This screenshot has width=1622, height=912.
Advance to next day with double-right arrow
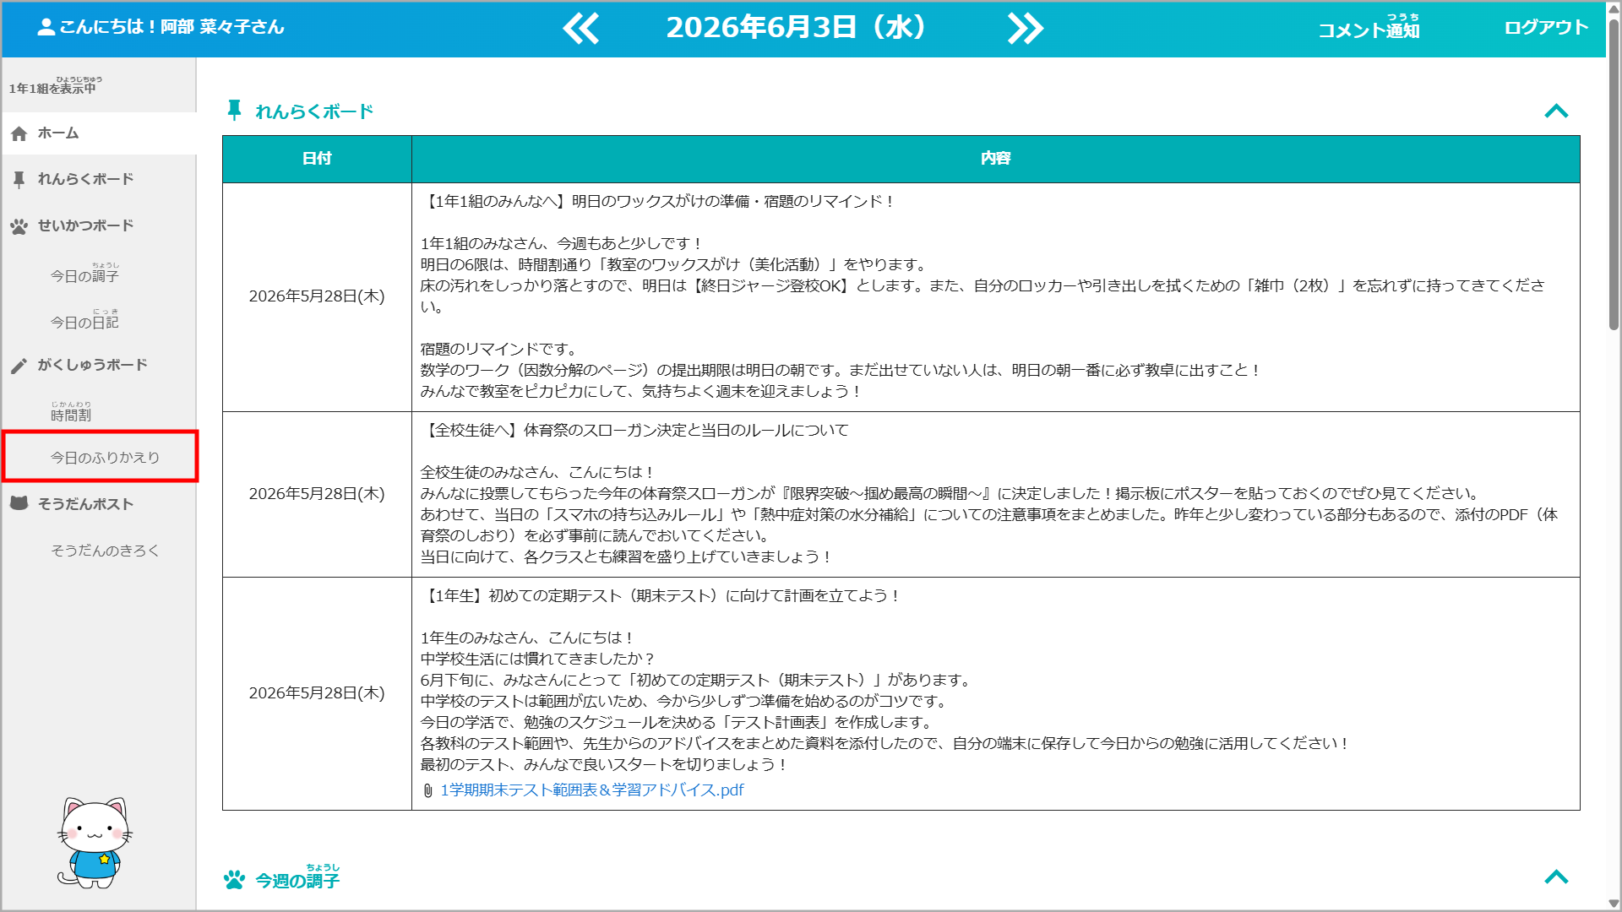coord(1026,29)
